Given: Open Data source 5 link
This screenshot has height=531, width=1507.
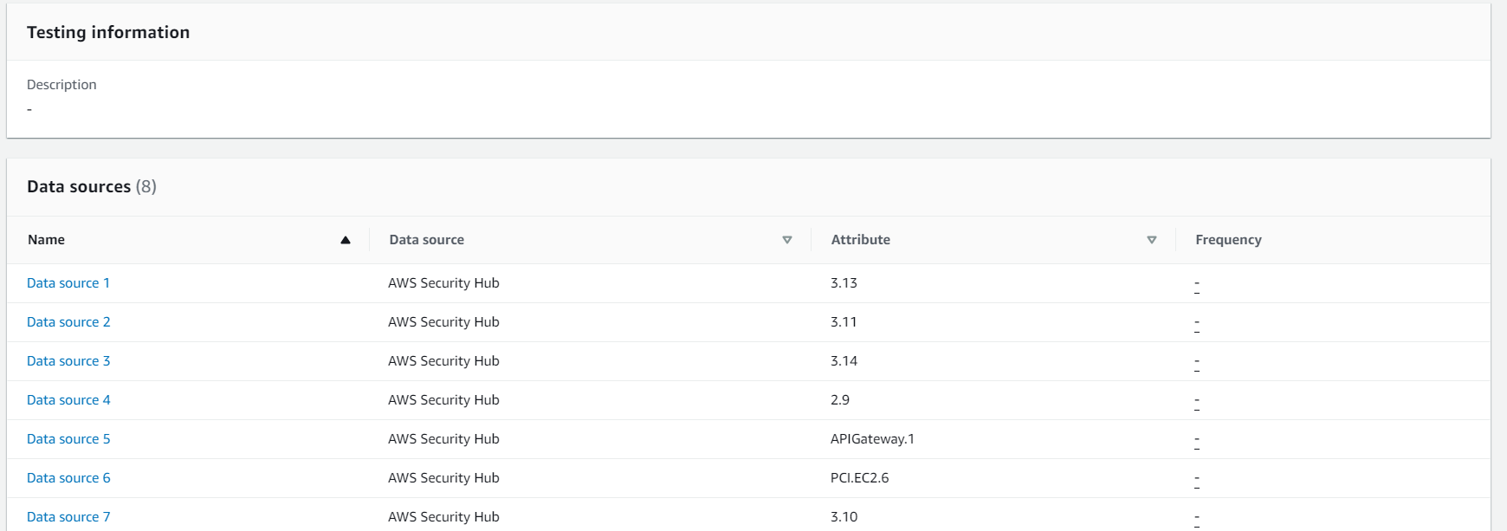Looking at the screenshot, I should tap(68, 439).
